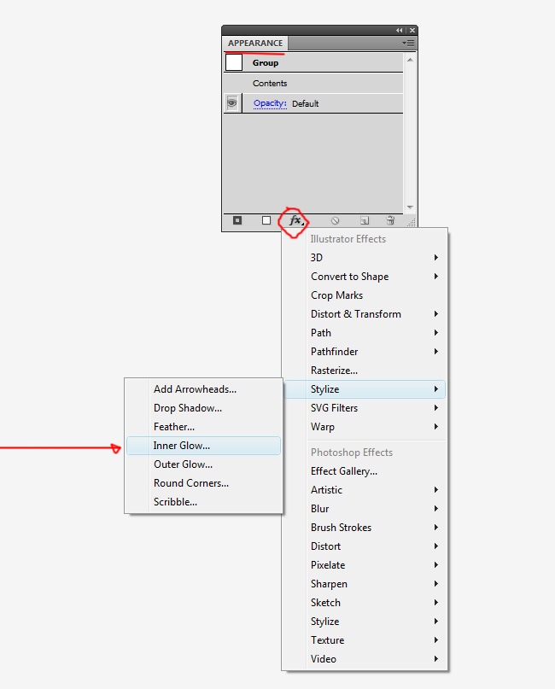555x689 pixels.
Task: Click the Delete Selected Item trash icon
Action: (x=390, y=220)
